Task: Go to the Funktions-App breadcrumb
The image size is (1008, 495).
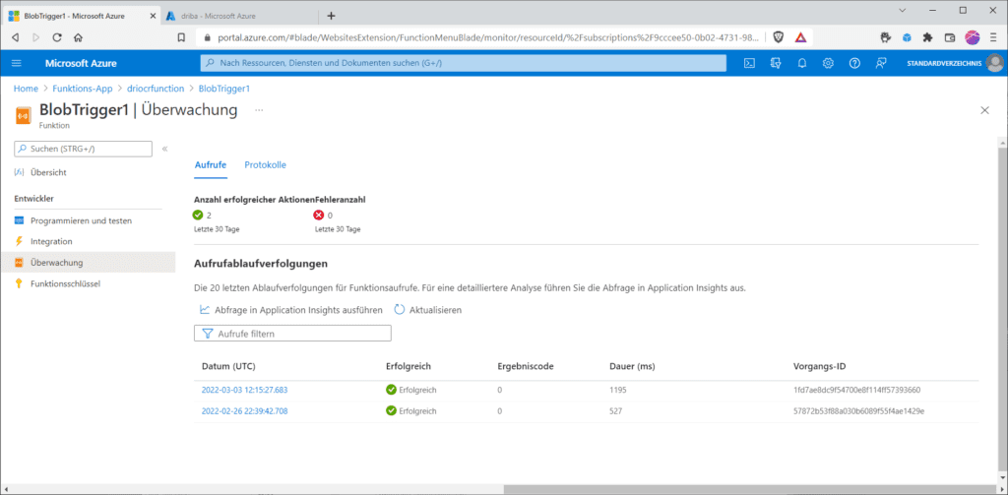Action: pyautogui.click(x=83, y=89)
